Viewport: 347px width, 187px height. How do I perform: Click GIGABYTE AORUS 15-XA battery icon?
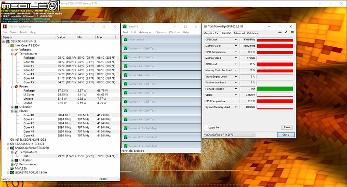[x=12, y=173]
